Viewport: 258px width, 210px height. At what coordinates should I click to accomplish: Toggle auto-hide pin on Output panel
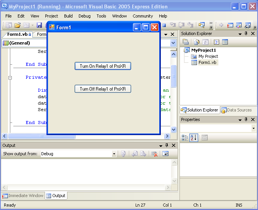(x=167, y=145)
